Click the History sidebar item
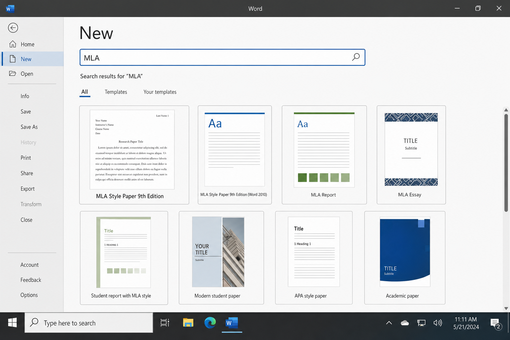 (29, 142)
